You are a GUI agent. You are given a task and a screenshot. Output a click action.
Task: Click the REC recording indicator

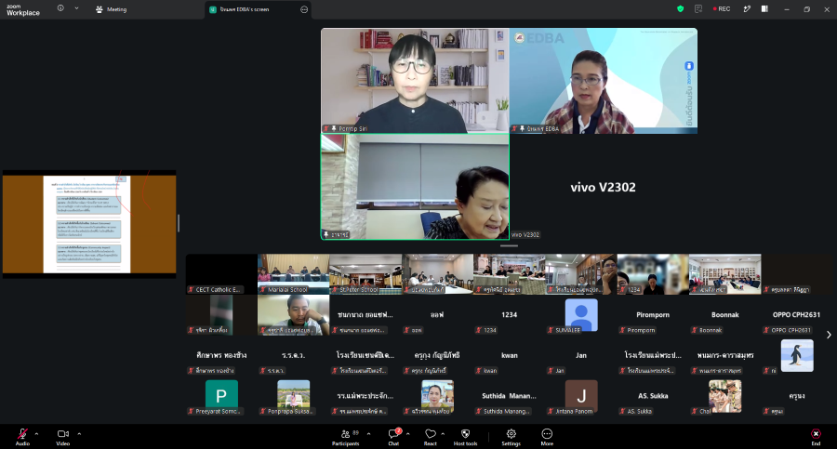point(721,9)
